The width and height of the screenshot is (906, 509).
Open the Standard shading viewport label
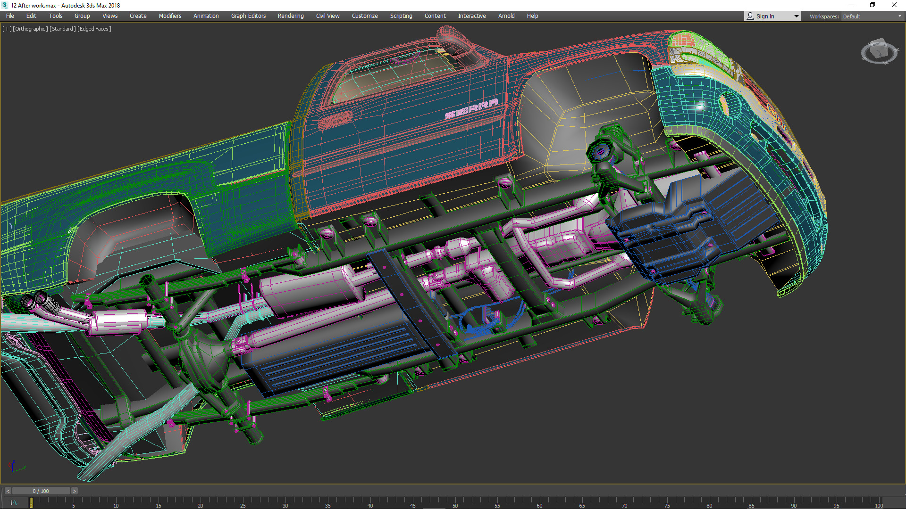(62, 29)
